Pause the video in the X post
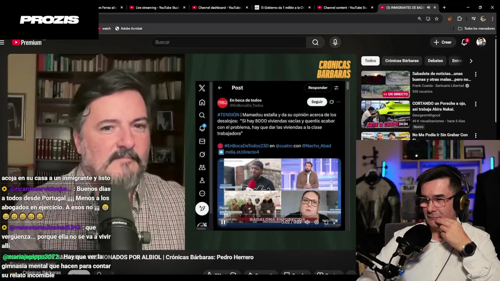Viewport: 500px width, 281px height. click(223, 222)
